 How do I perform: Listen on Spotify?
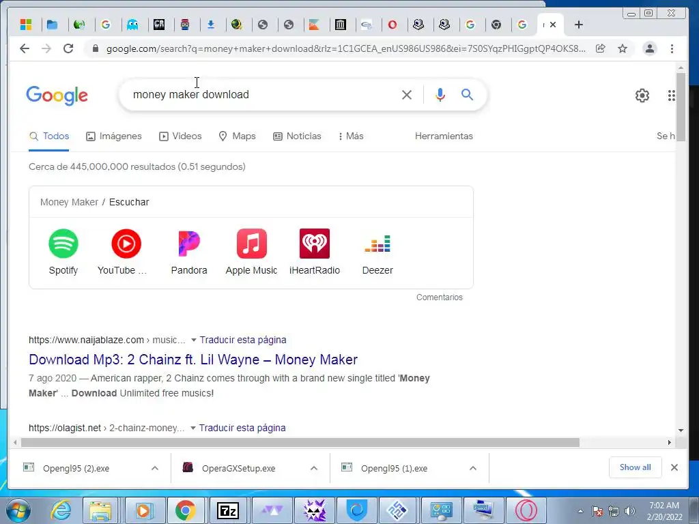point(63,252)
